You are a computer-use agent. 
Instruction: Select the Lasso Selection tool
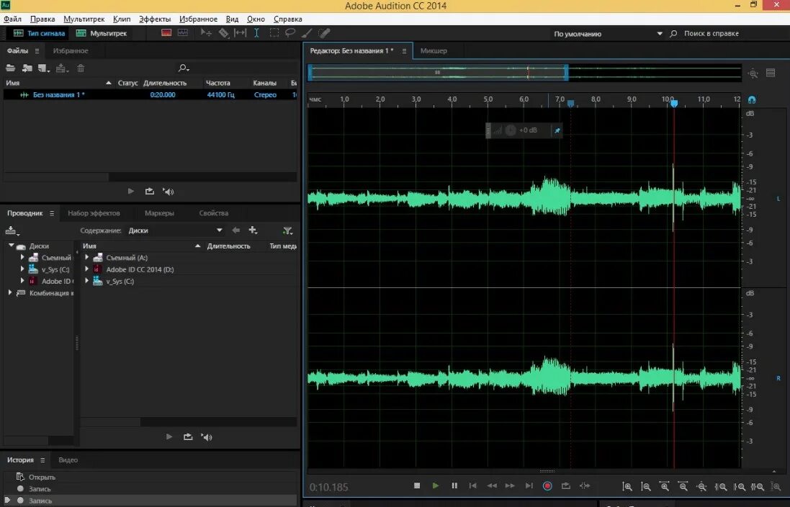pos(290,33)
